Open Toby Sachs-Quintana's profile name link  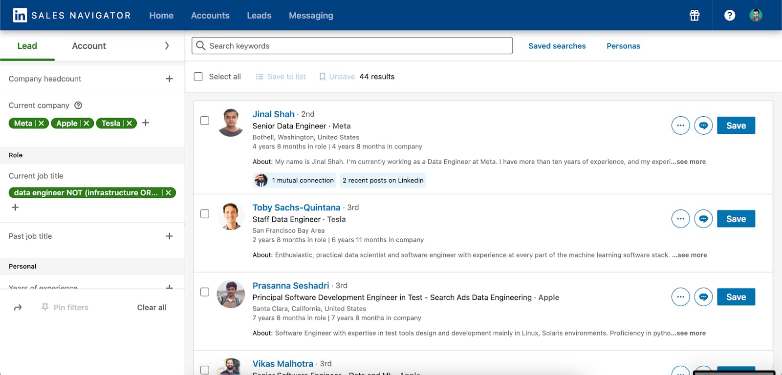point(296,207)
